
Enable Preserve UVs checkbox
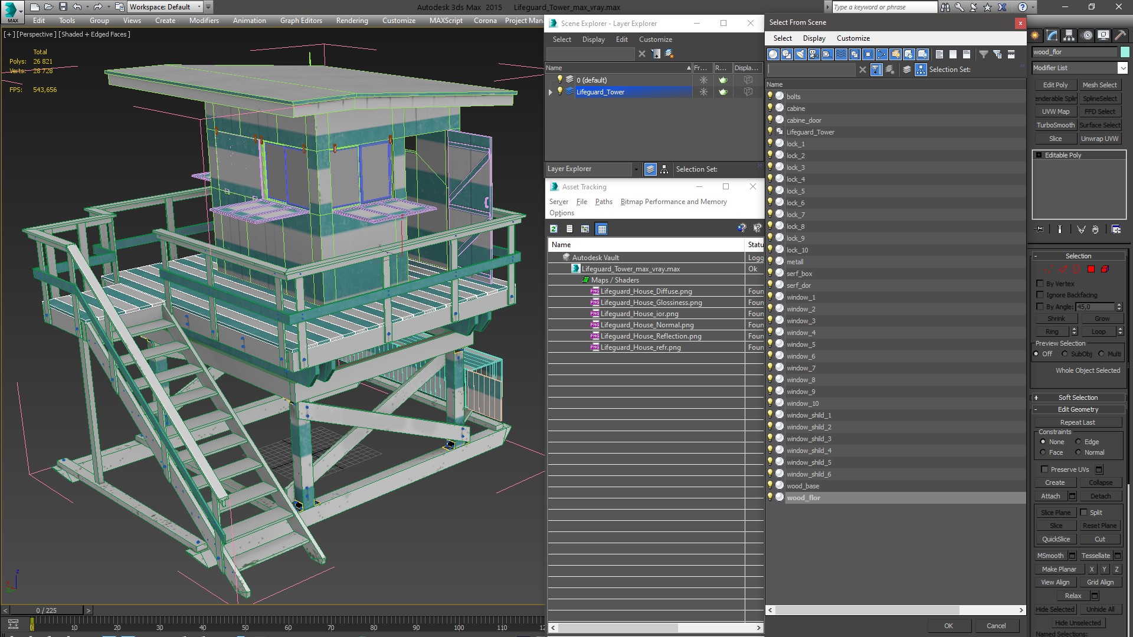click(x=1045, y=469)
